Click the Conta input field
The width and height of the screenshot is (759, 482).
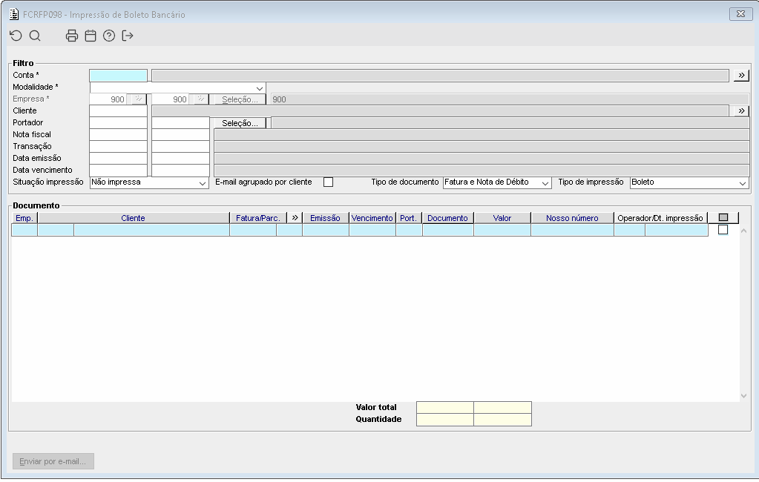point(118,75)
